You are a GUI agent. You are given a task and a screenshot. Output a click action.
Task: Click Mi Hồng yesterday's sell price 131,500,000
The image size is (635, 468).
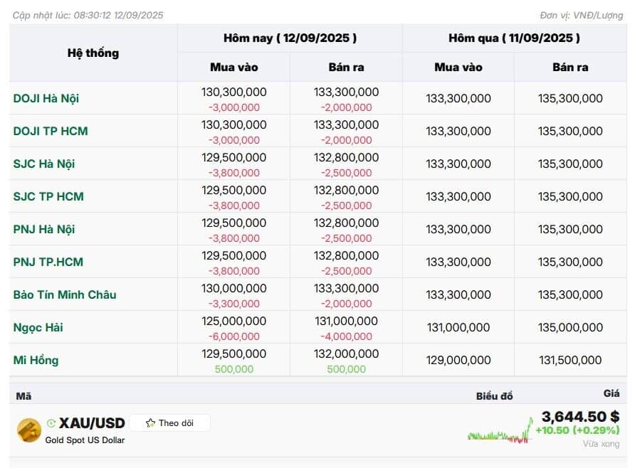pyautogui.click(x=570, y=361)
